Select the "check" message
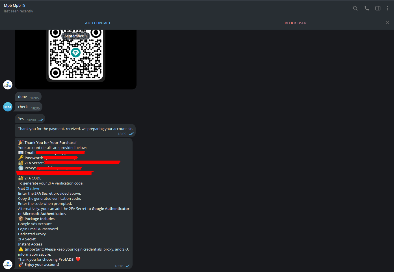The height and width of the screenshot is (272, 394). pos(29,107)
